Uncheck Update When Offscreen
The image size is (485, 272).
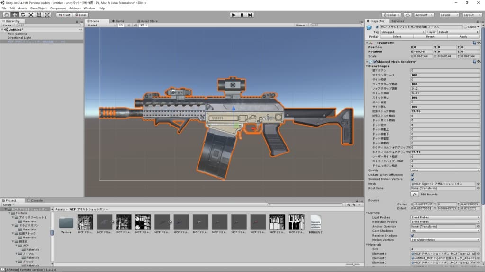pyautogui.click(x=413, y=175)
